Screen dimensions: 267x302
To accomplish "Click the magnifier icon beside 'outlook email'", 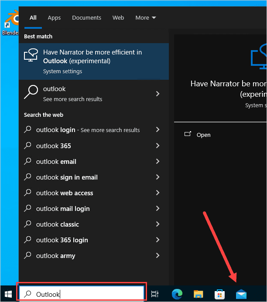I will [x=27, y=161].
